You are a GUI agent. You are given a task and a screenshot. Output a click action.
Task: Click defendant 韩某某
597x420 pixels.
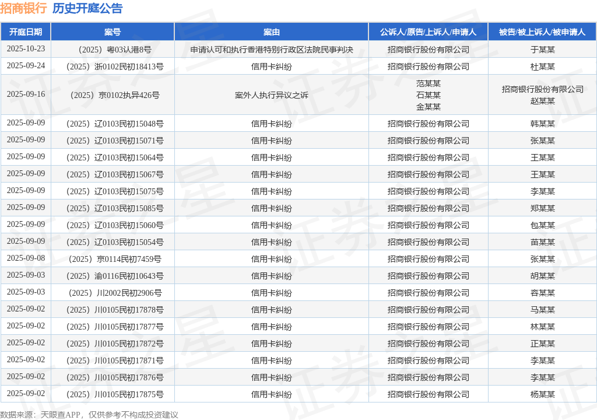tap(543, 124)
